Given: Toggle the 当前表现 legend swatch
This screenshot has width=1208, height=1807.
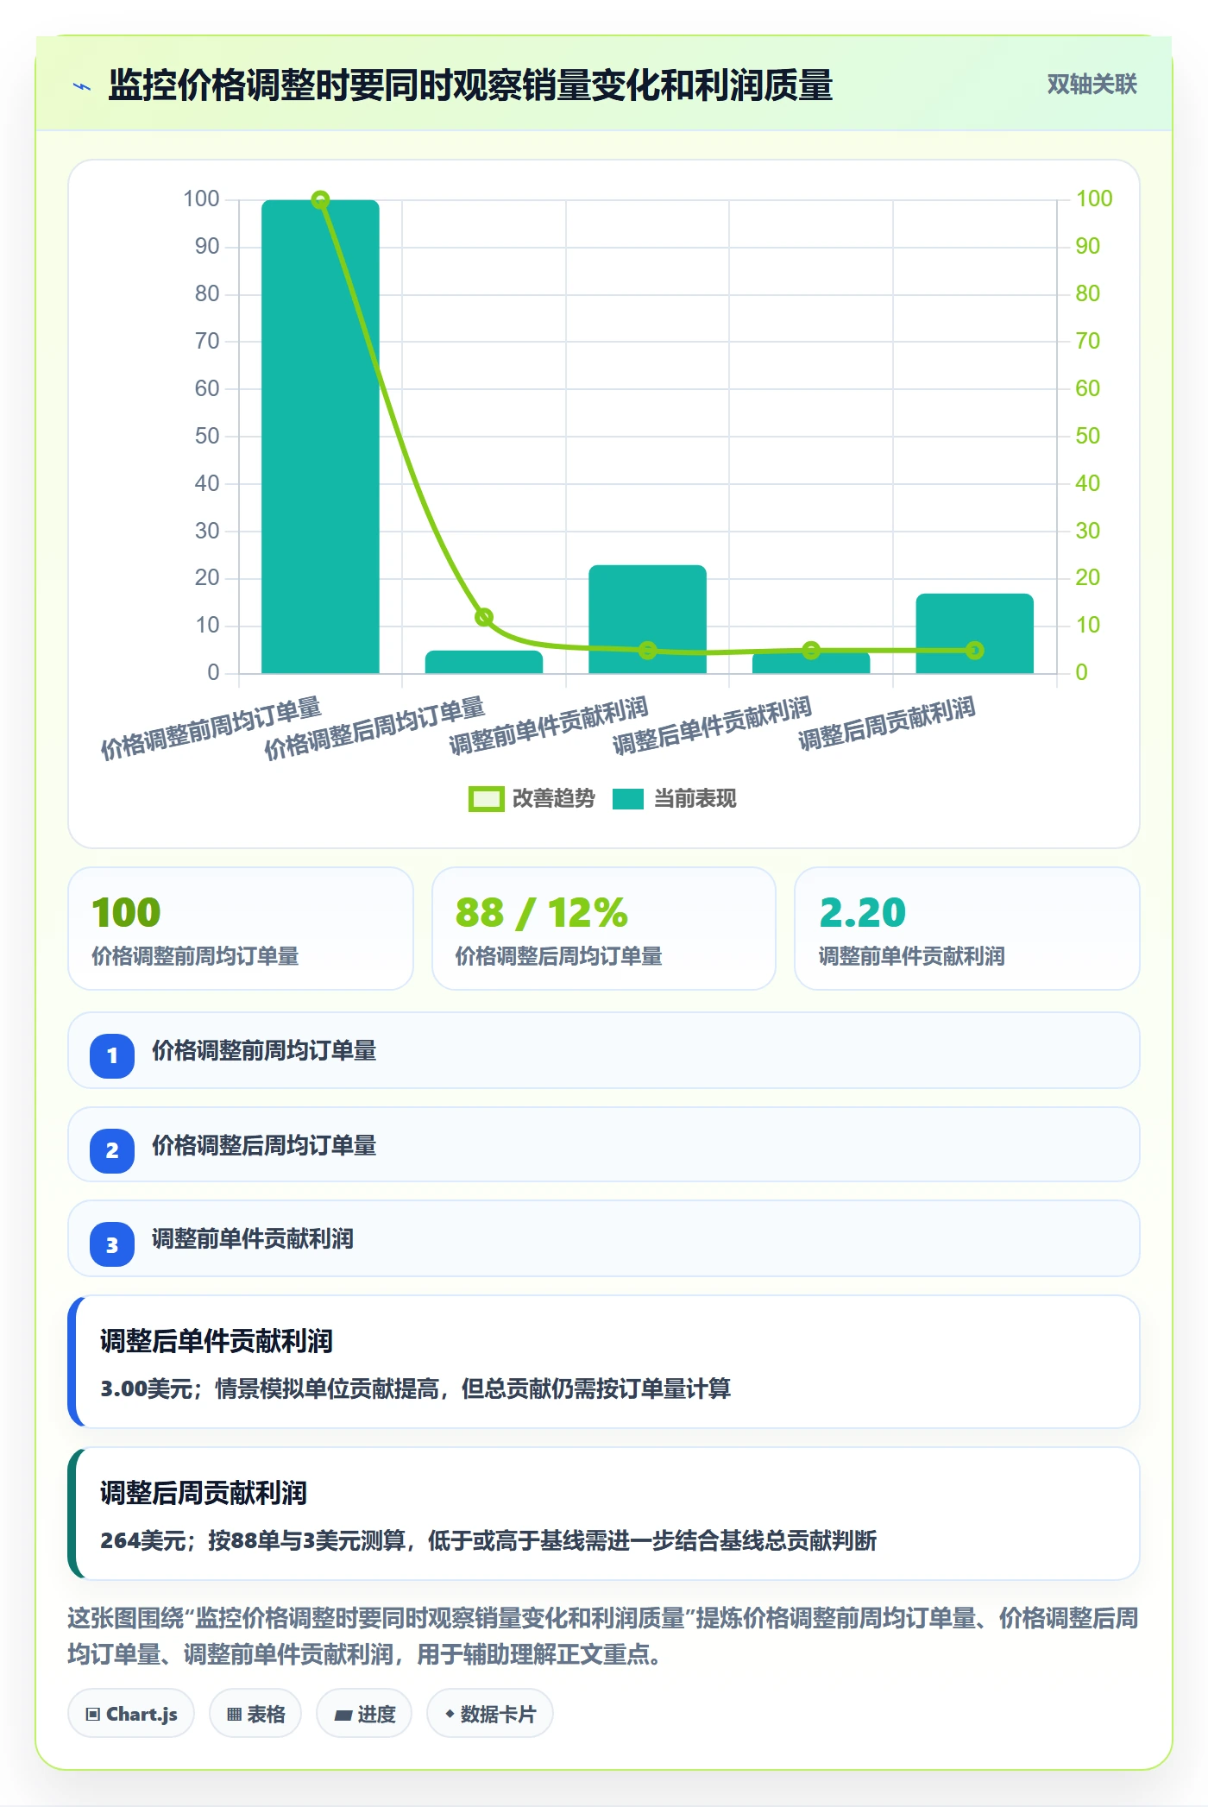Looking at the screenshot, I should tap(628, 799).
